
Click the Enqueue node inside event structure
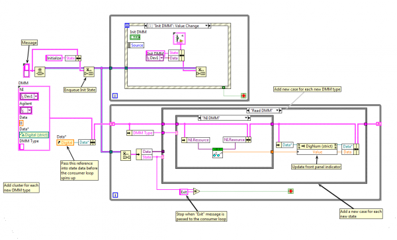[x=201, y=72]
